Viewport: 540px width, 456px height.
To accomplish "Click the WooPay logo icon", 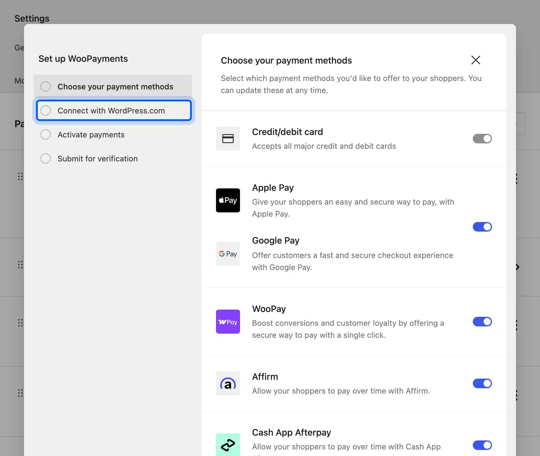I will 228,322.
